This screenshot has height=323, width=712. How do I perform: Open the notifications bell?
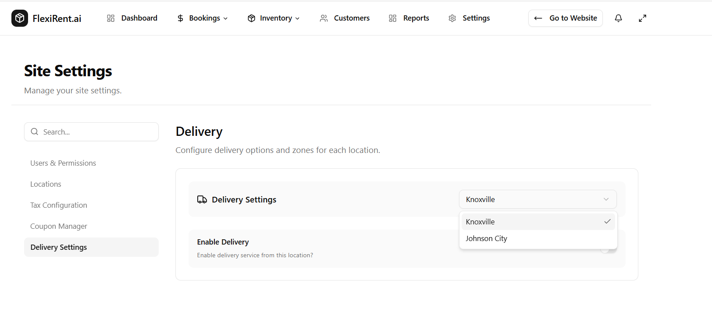(618, 18)
